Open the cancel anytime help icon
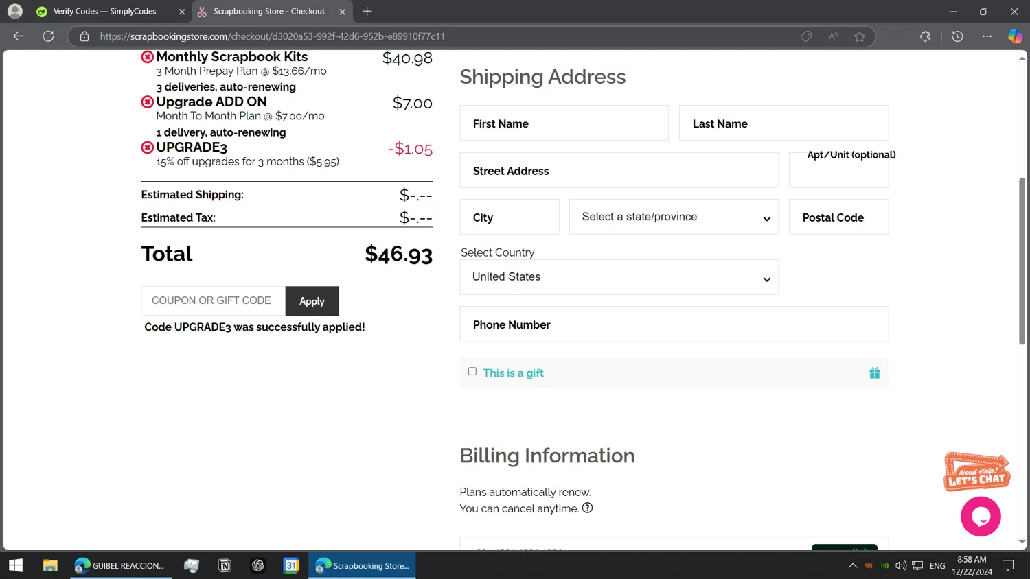This screenshot has width=1030, height=579. pyautogui.click(x=587, y=508)
